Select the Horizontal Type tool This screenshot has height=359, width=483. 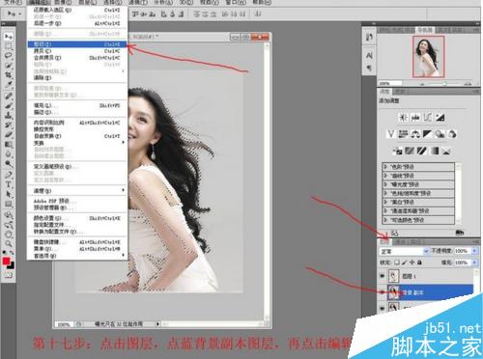coord(9,184)
